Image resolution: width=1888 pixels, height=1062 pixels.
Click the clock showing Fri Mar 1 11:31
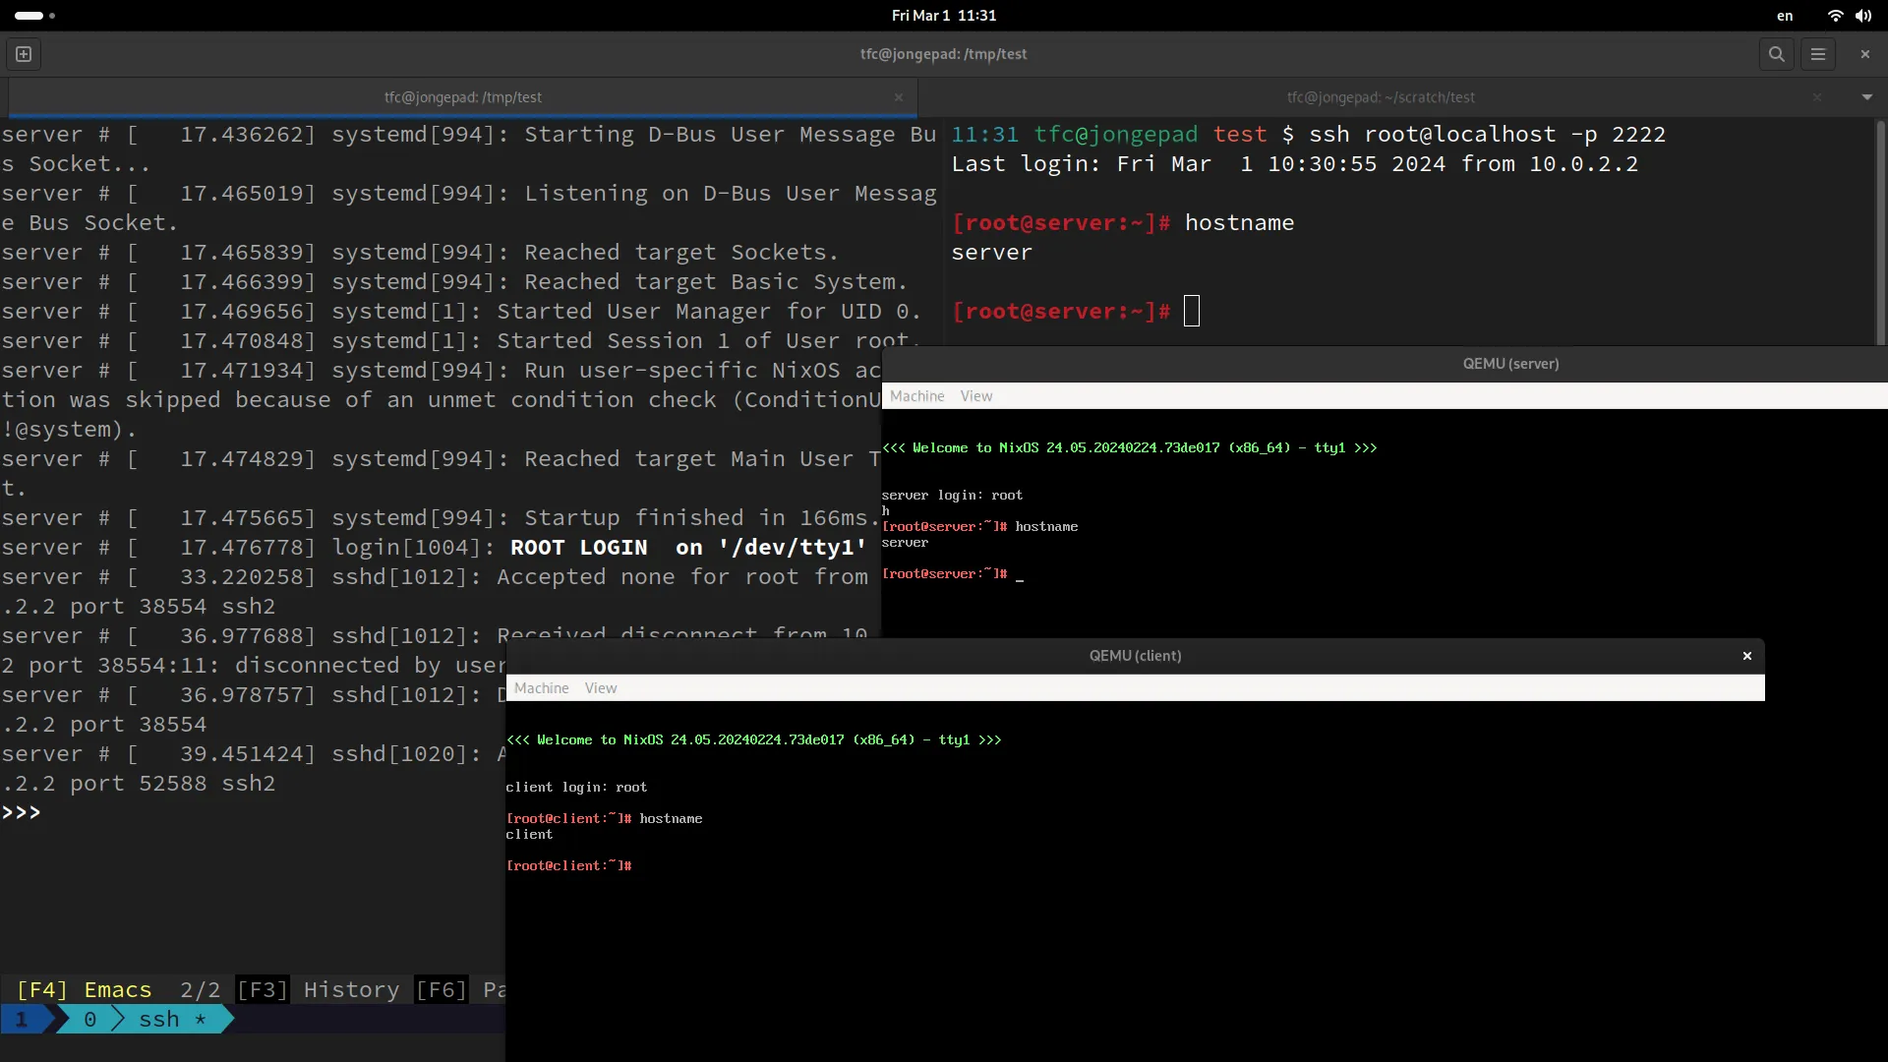coord(945,16)
